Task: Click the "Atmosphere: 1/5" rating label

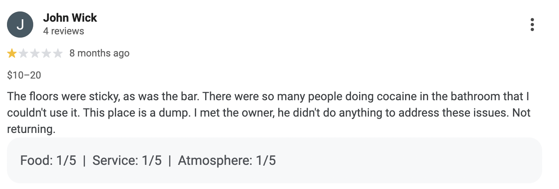Action: (227, 160)
